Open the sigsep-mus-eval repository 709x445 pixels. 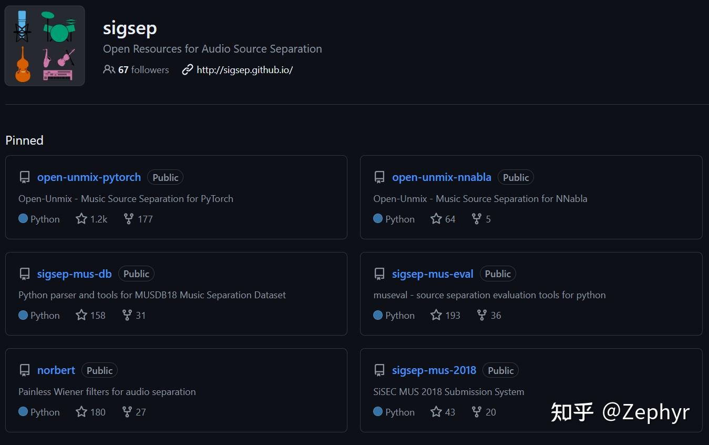click(433, 274)
